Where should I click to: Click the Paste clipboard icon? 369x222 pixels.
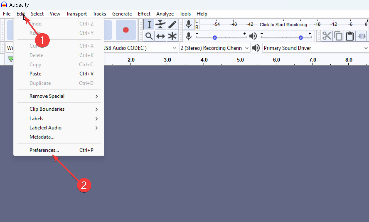(x=350, y=36)
